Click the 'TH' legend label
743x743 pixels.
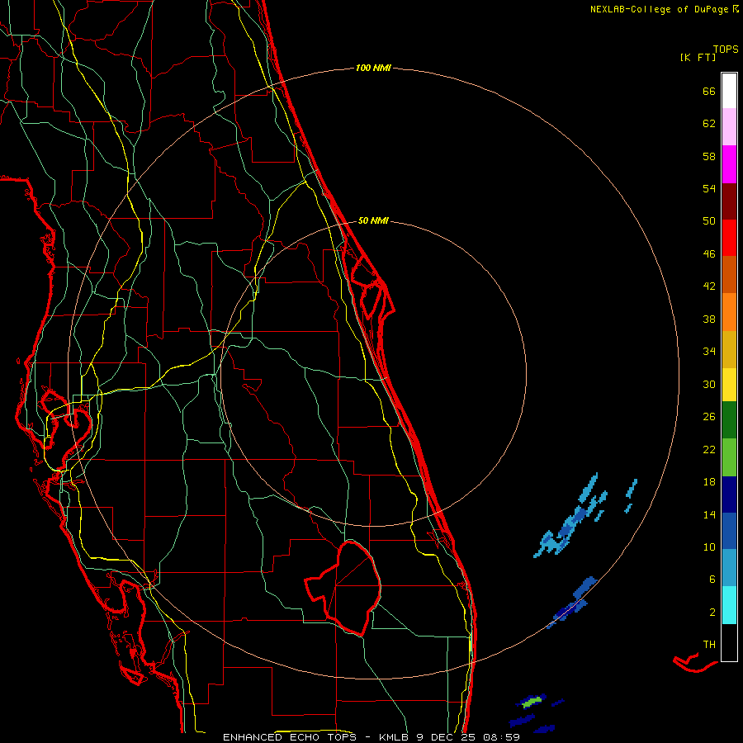(709, 645)
